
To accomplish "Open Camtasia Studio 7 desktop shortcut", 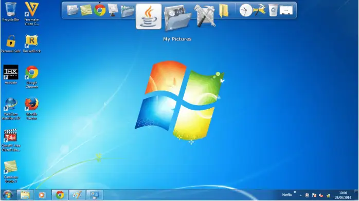I will click(11, 172).
